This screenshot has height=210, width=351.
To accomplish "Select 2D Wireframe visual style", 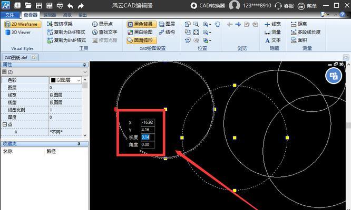I will [23, 24].
